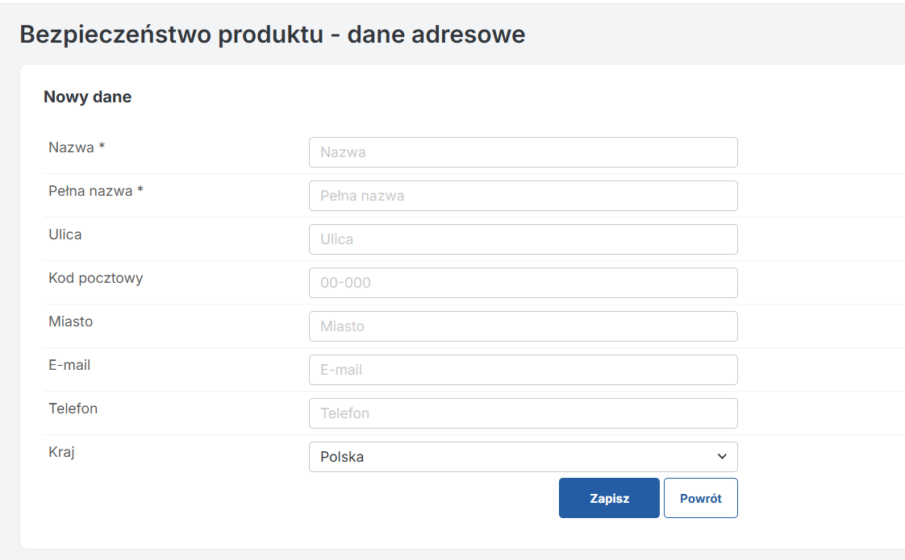Select the Kod pocztowy field with 00-000 placeholder
The image size is (905, 560).
coord(523,283)
